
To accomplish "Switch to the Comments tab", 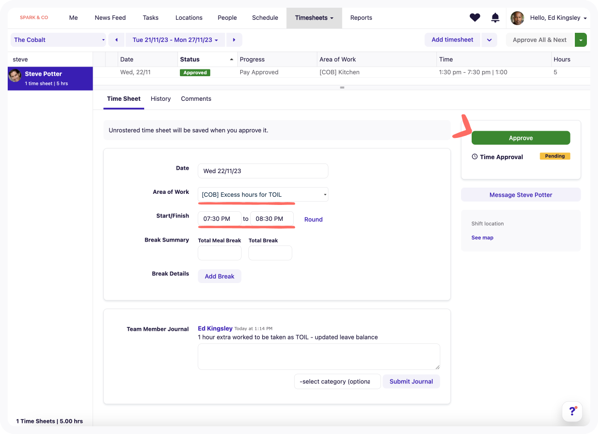I will (x=196, y=99).
